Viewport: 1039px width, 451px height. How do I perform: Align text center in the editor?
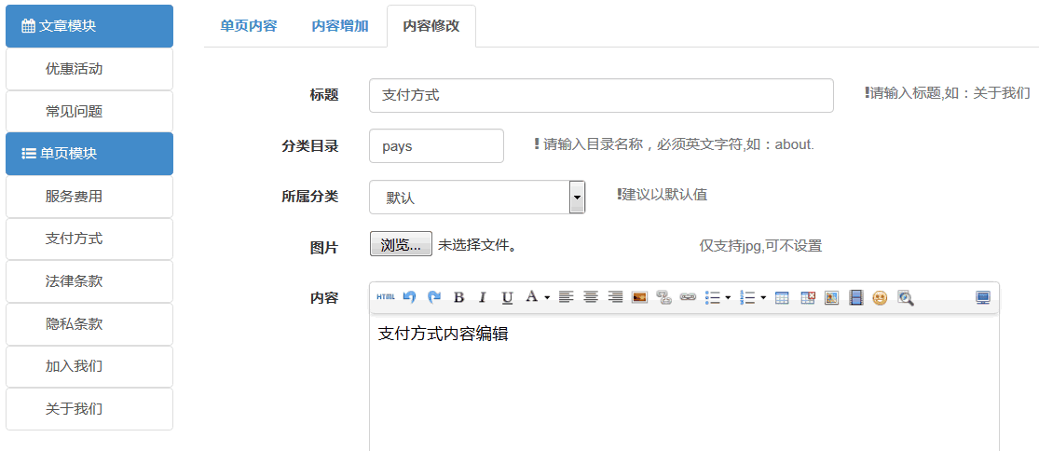coord(591,297)
